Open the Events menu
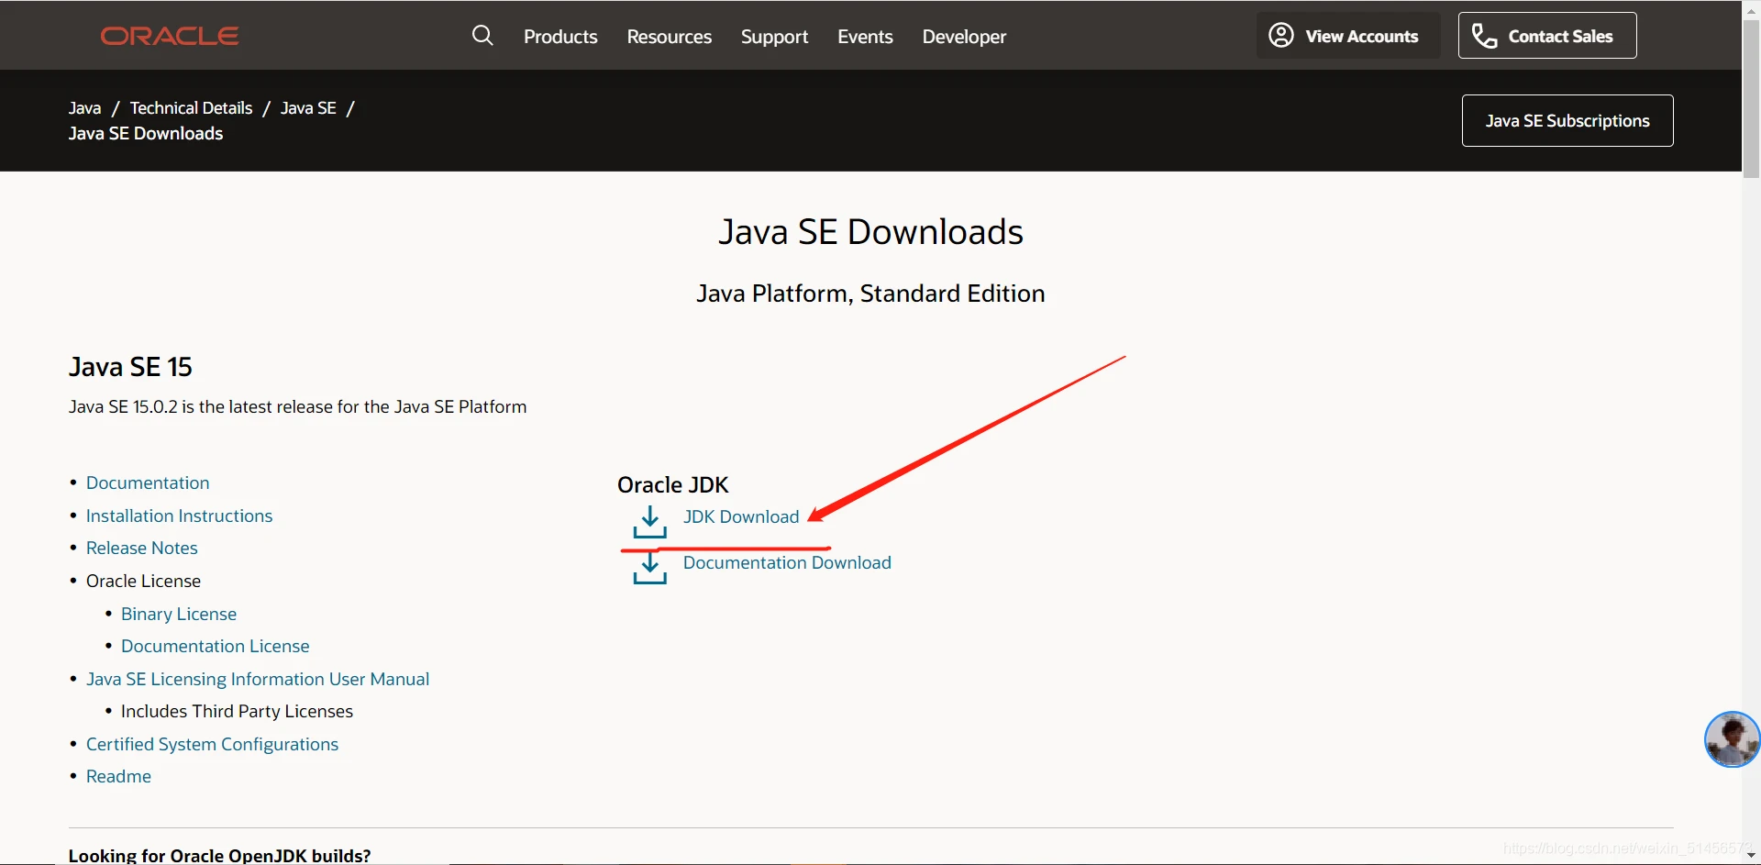The width and height of the screenshot is (1761, 865). click(x=865, y=37)
